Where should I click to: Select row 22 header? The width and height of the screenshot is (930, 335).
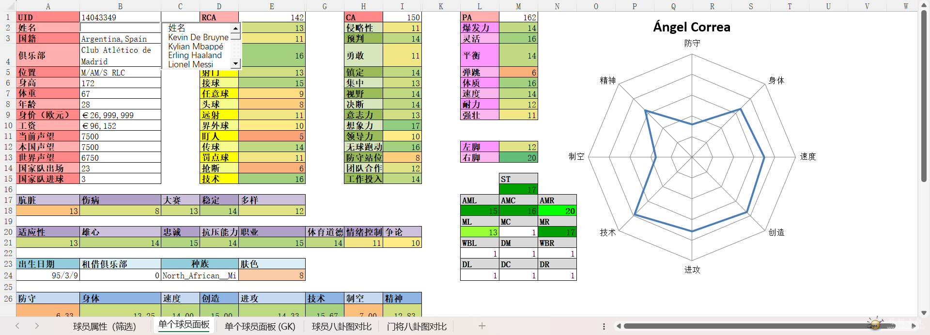click(8, 253)
